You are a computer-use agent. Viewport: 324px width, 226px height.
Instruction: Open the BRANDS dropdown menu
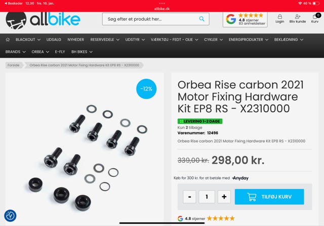click(x=16, y=52)
